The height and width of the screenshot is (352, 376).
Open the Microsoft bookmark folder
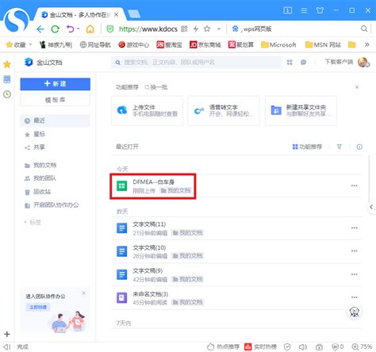[x=278, y=44]
